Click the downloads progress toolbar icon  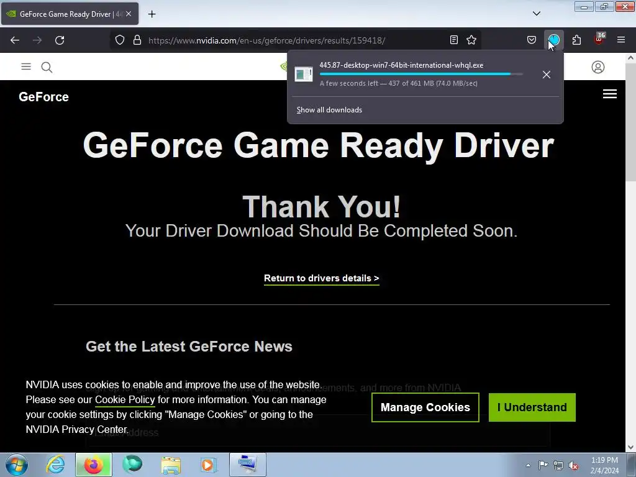554,40
